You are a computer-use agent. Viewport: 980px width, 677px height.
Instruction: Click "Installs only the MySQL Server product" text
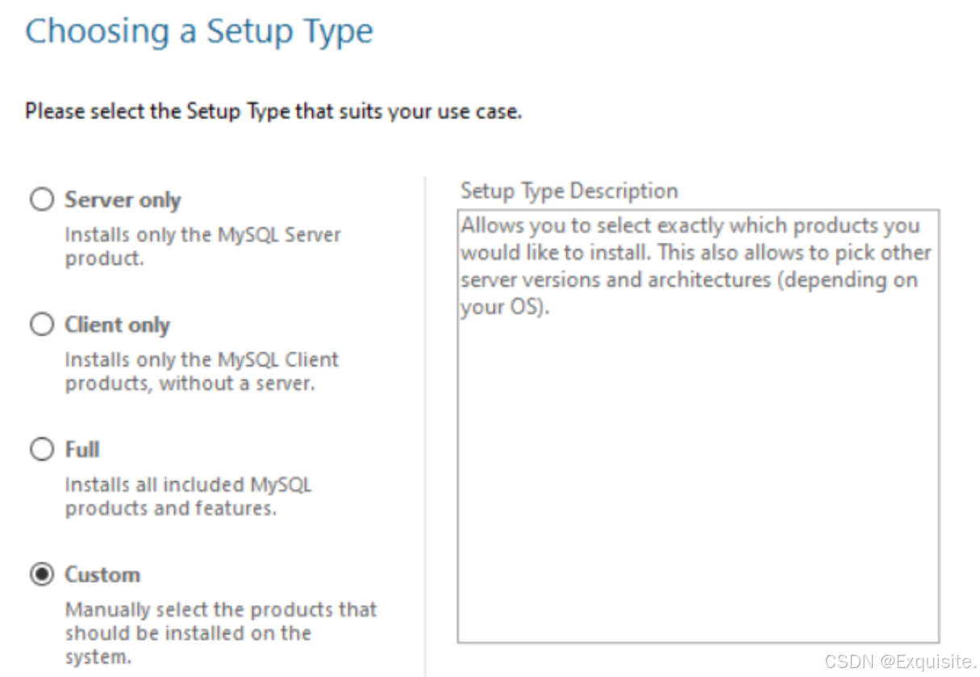(x=202, y=247)
